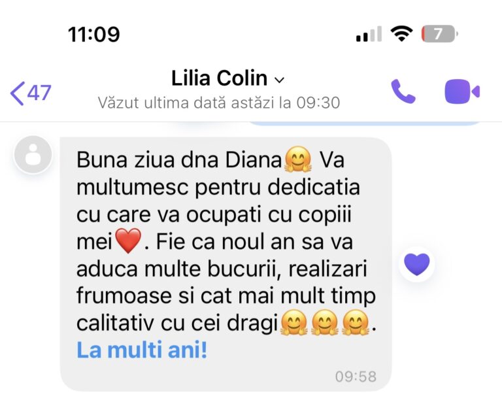Tap the "Văzut ultima dată" status line
This screenshot has height=400, width=502.
pos(219,103)
